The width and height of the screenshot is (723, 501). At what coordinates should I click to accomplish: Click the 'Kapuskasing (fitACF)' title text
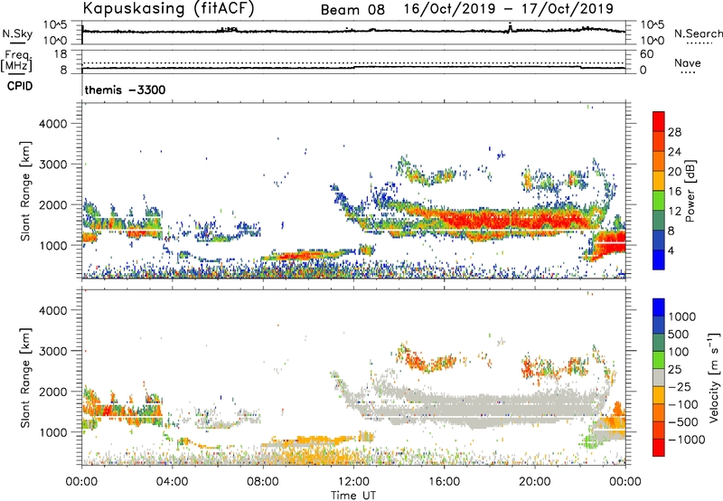(168, 8)
